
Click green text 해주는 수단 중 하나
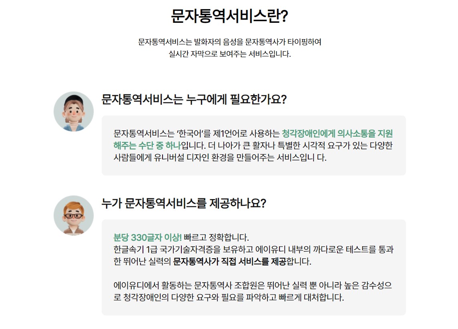click(147, 146)
